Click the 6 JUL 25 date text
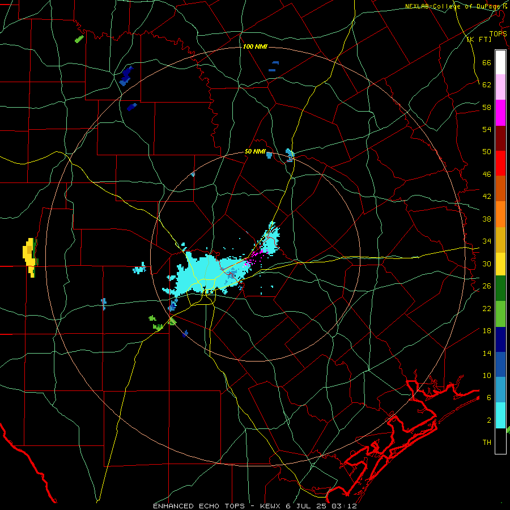510x510 pixels. coord(307,506)
